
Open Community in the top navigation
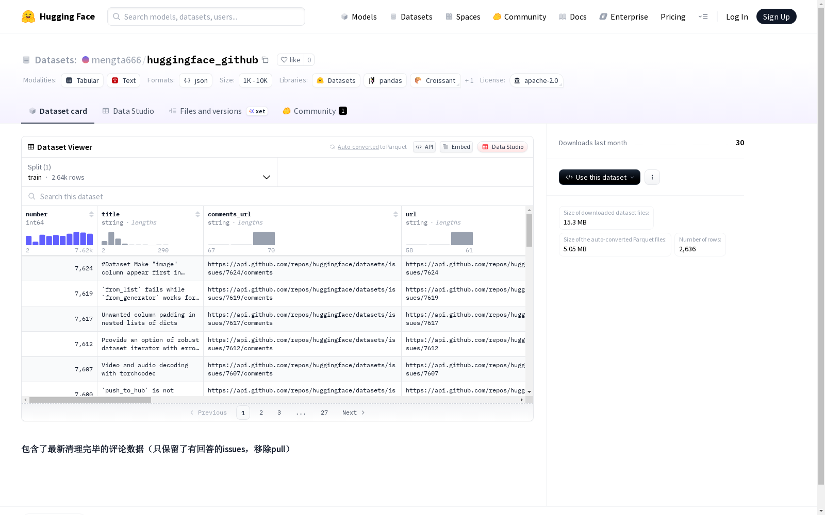coord(520,16)
